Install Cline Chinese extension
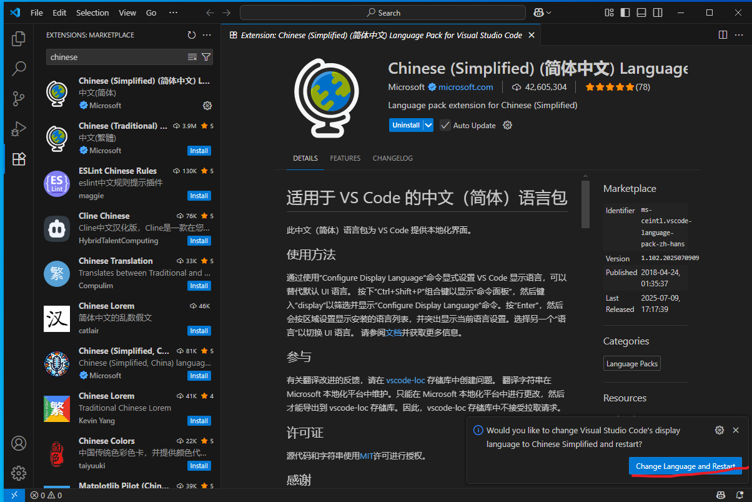This screenshot has width=752, height=502. point(199,241)
